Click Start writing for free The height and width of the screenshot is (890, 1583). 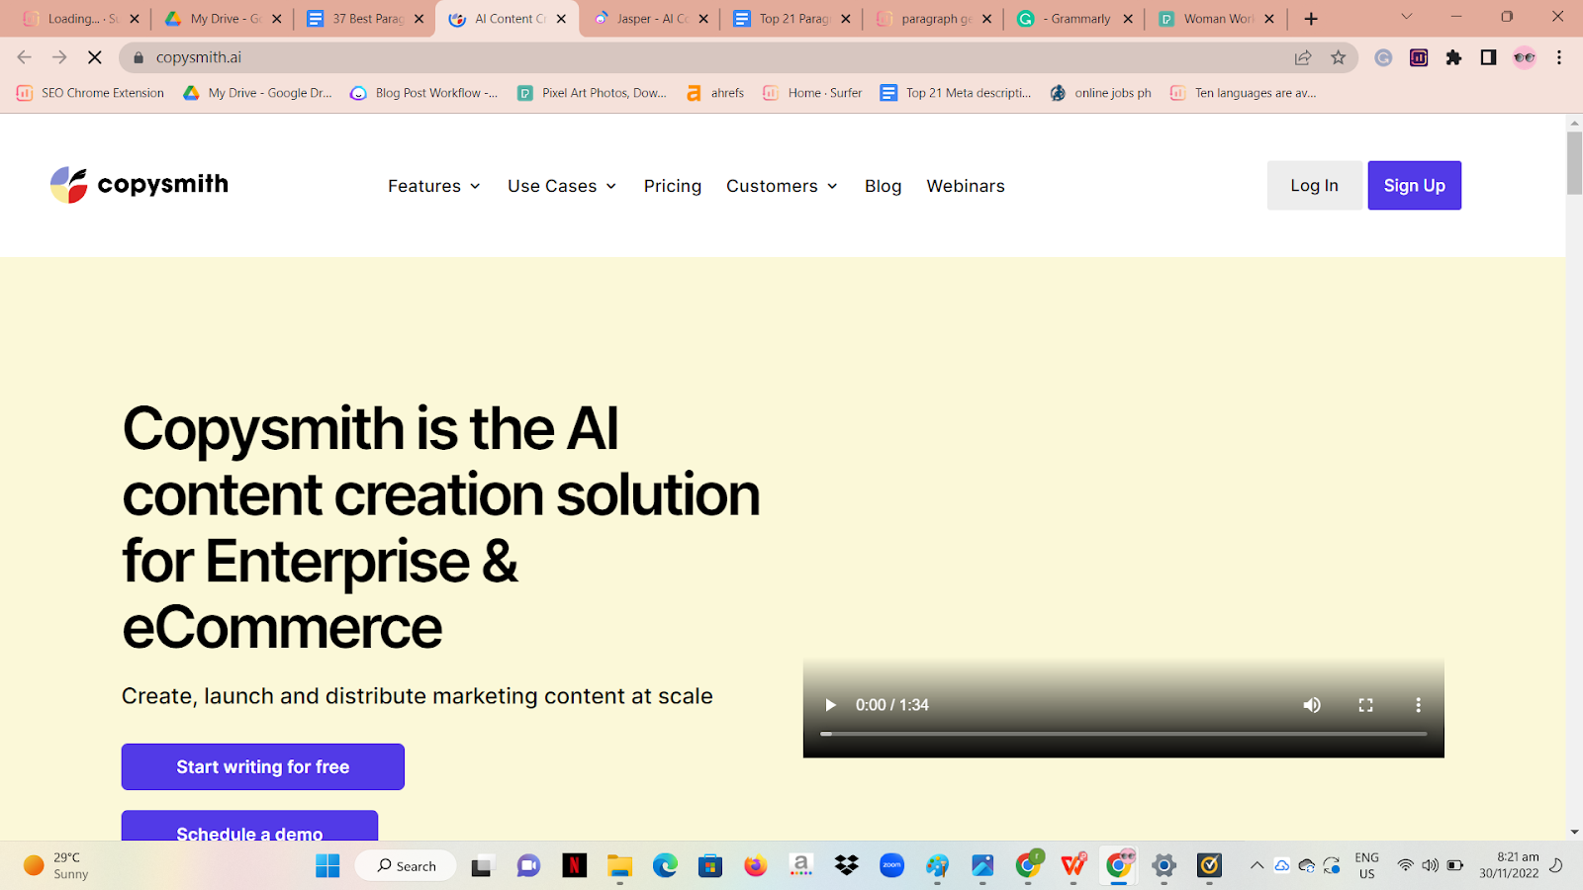point(263,766)
